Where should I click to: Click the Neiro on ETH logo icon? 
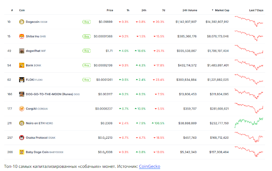pyautogui.click(x=21, y=123)
